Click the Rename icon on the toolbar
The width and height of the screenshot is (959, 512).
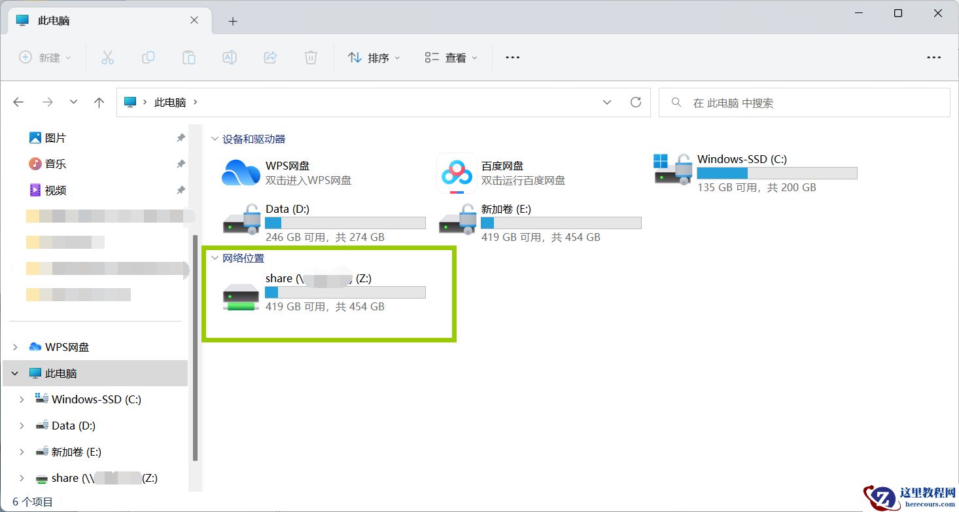tap(230, 58)
